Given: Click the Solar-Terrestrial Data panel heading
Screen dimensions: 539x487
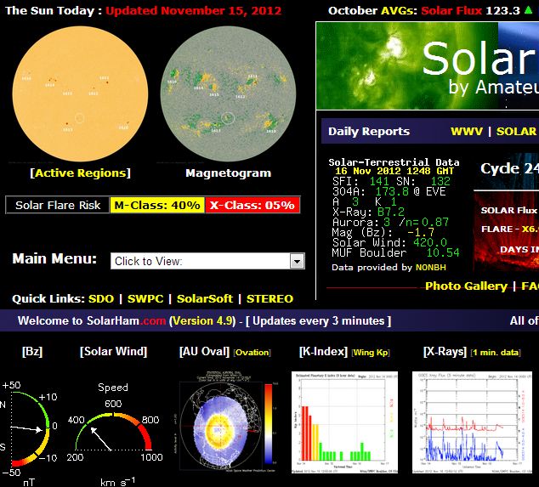Looking at the screenshot, I should [394, 162].
